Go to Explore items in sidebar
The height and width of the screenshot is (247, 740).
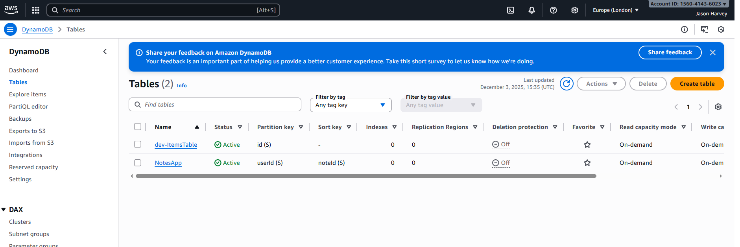(28, 94)
